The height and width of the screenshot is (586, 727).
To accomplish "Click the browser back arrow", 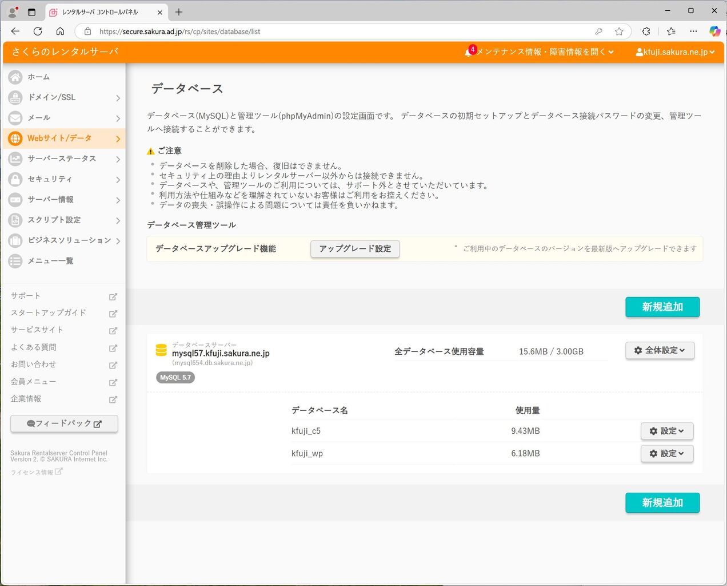I will (x=15, y=31).
